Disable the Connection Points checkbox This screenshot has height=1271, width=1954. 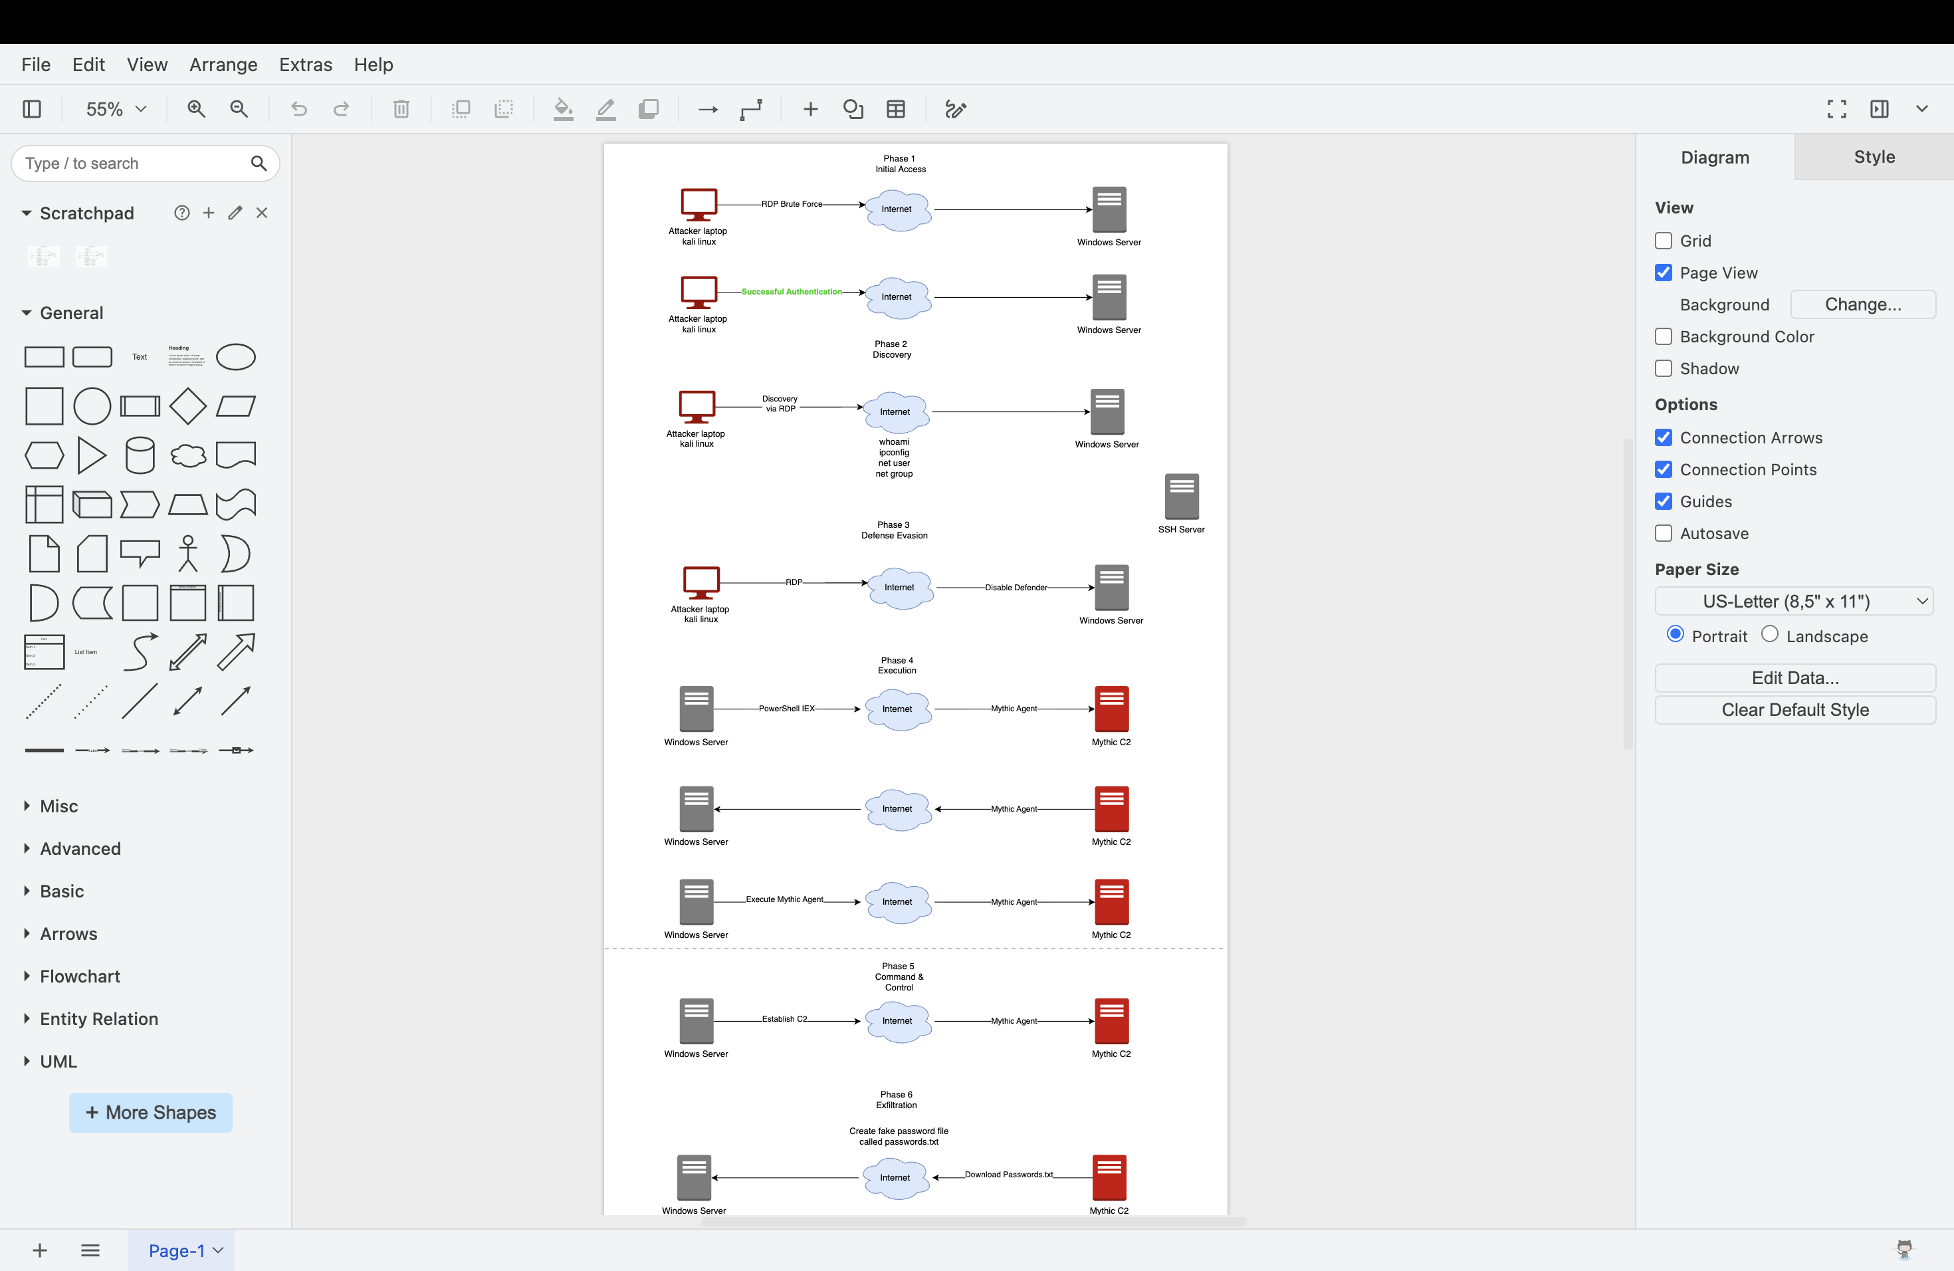1664,470
